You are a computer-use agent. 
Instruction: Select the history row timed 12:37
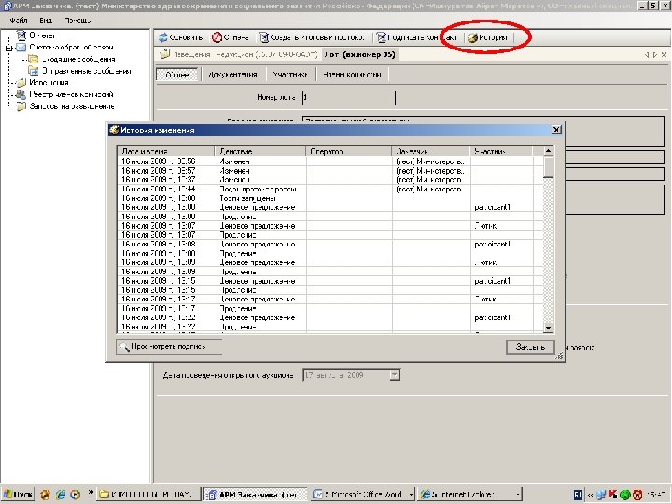coord(330,179)
